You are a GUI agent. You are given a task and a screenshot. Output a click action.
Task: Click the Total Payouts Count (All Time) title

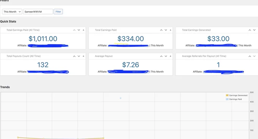[24, 56]
